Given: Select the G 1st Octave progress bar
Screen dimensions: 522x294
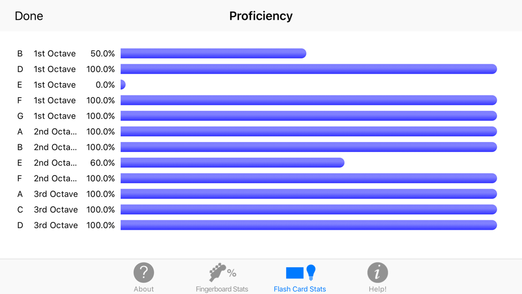Looking at the screenshot, I should click(309, 116).
